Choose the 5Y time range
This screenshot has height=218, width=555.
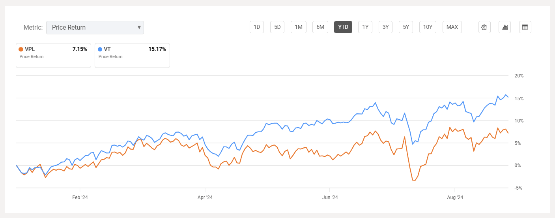coord(406,27)
